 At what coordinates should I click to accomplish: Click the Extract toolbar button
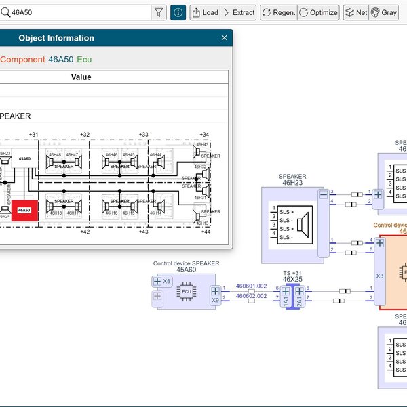(x=238, y=12)
